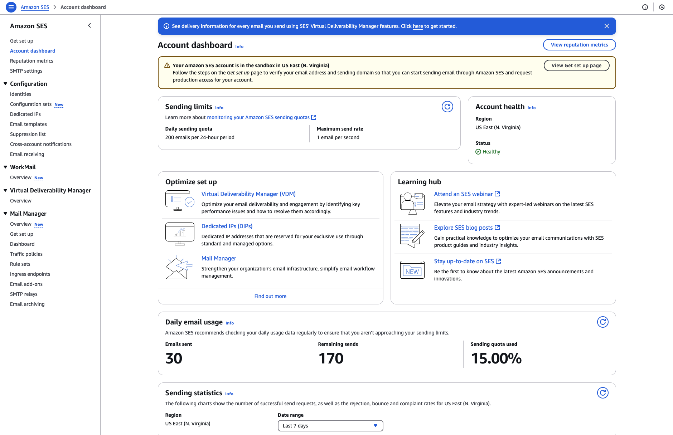Image resolution: width=673 pixels, height=435 pixels.
Task: Open WorkMail Overview in sidebar
Action: tap(21, 177)
